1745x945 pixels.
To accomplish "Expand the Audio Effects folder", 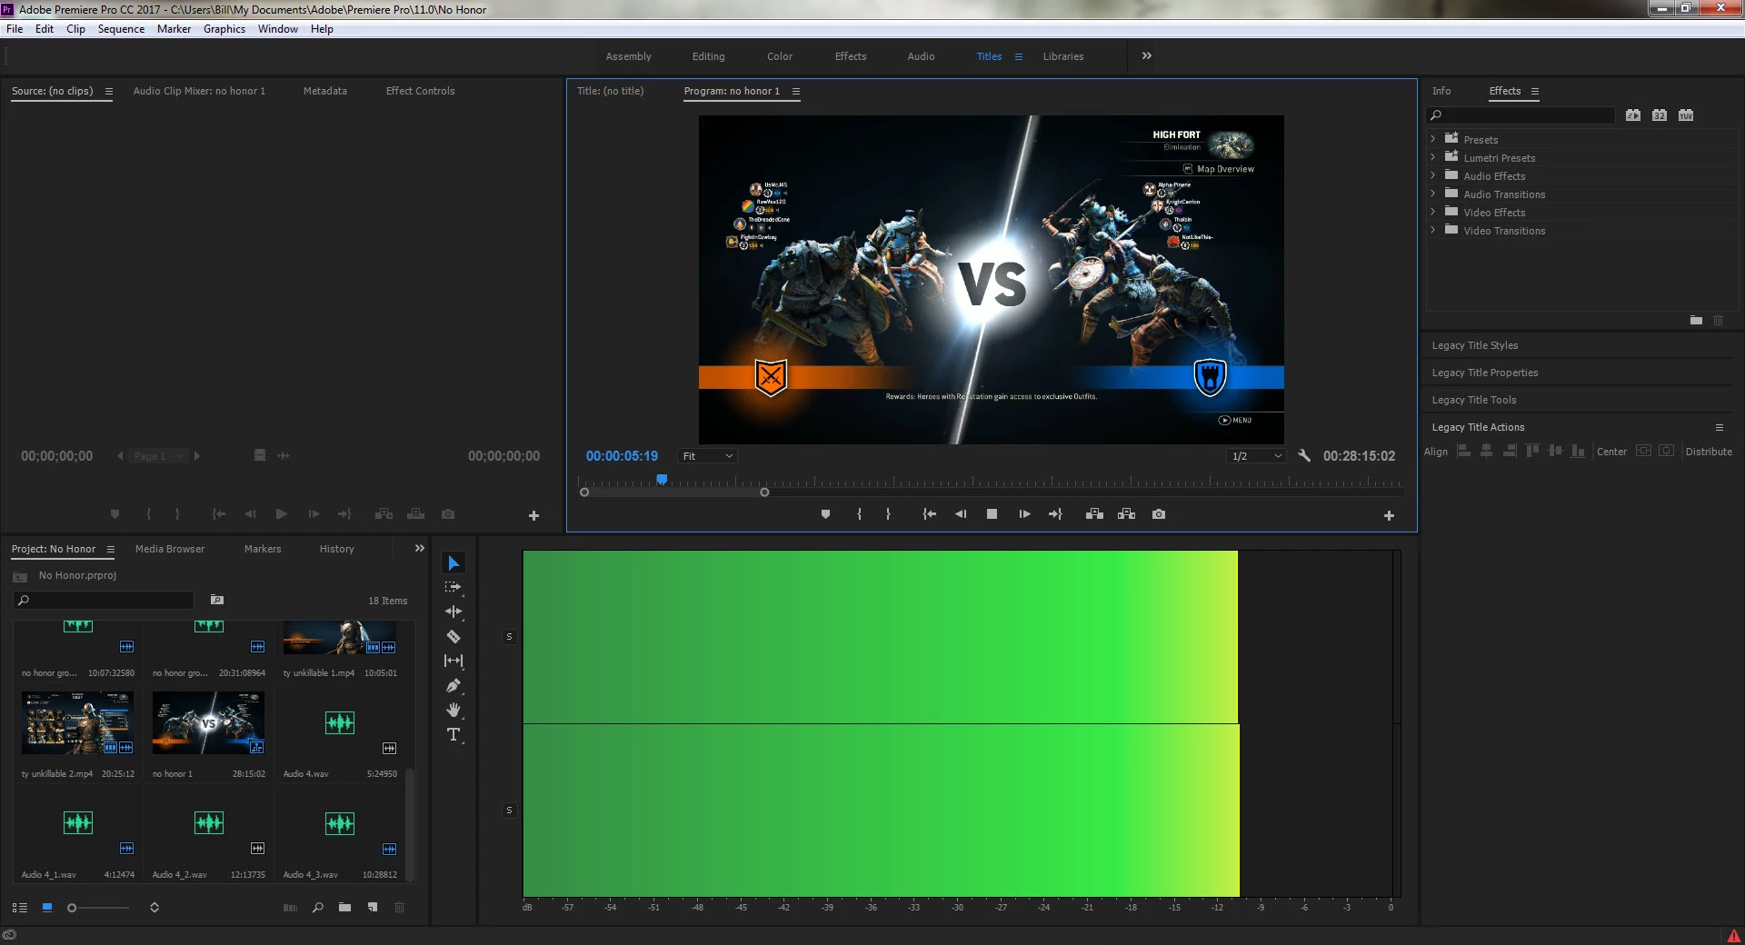I will [1433, 175].
